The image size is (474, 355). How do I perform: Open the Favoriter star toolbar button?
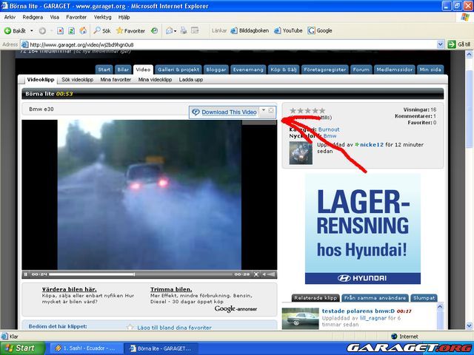point(130,30)
